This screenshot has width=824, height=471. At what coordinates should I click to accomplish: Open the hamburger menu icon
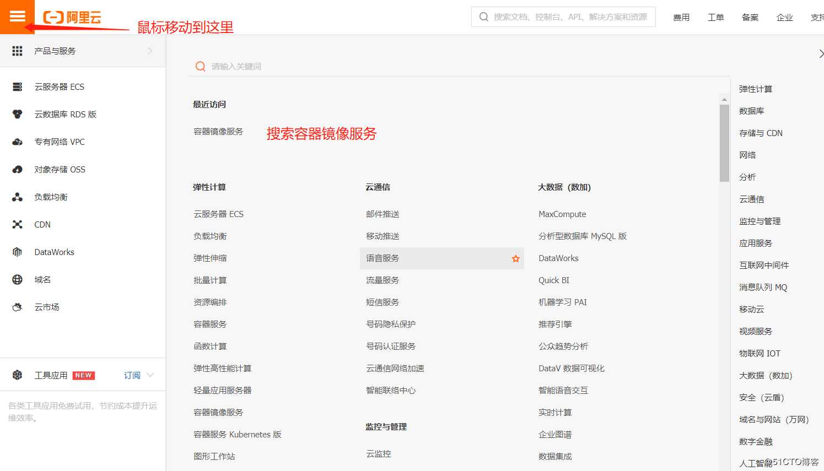click(17, 17)
